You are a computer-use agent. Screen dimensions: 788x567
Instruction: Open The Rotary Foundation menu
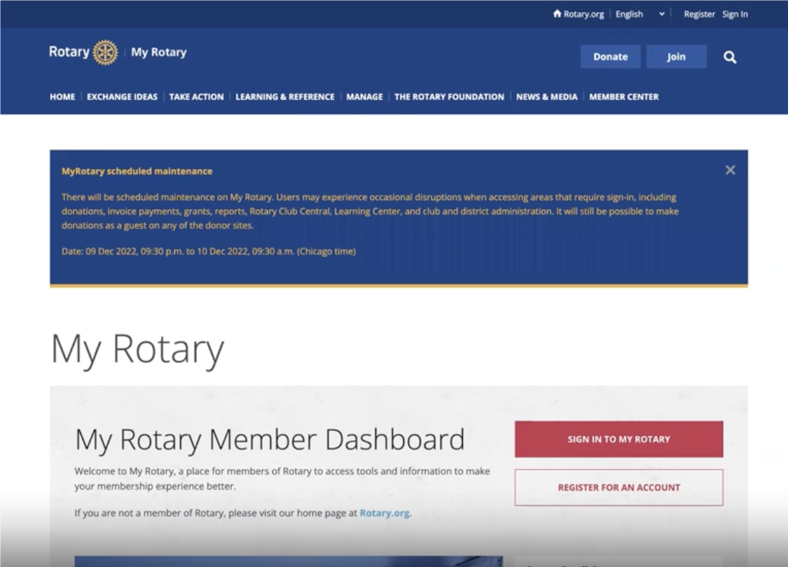pos(449,97)
